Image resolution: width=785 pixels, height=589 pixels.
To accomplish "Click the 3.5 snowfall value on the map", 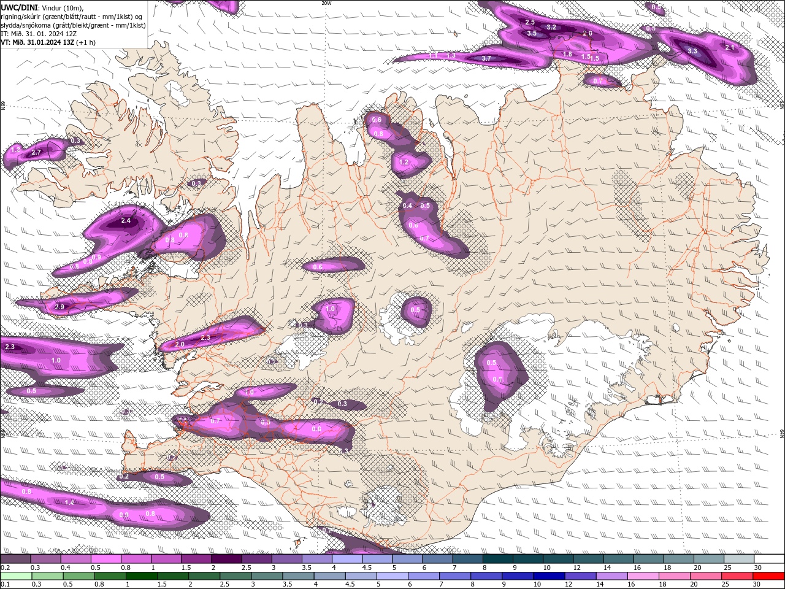I will [x=532, y=33].
